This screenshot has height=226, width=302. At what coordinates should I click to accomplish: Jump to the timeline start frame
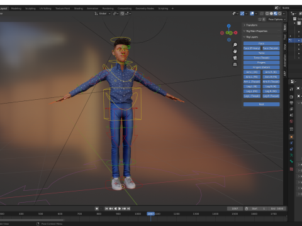[x=106, y=208]
